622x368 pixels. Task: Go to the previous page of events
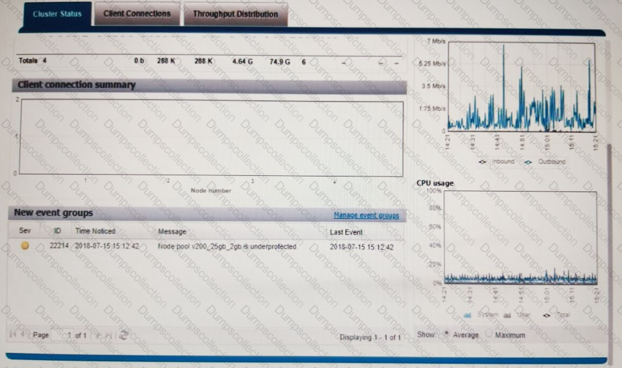pyautogui.click(x=23, y=335)
